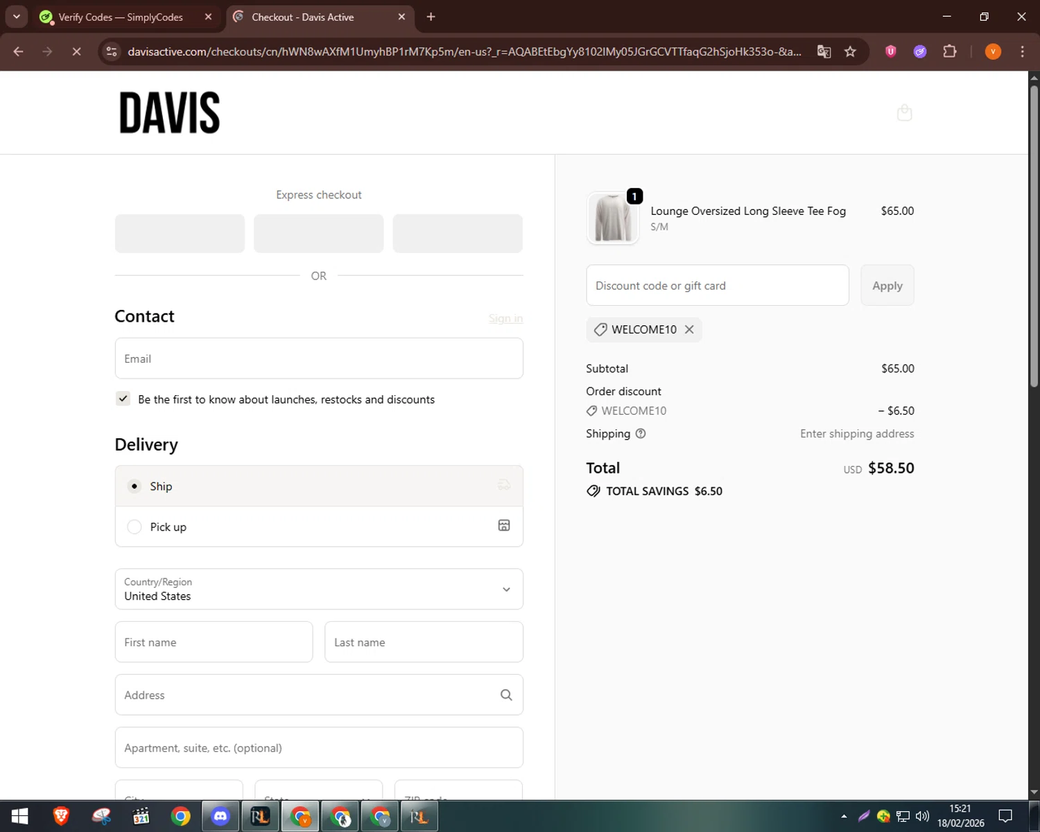This screenshot has height=832, width=1040.
Task: Bookmark this page with star icon
Action: pos(850,51)
